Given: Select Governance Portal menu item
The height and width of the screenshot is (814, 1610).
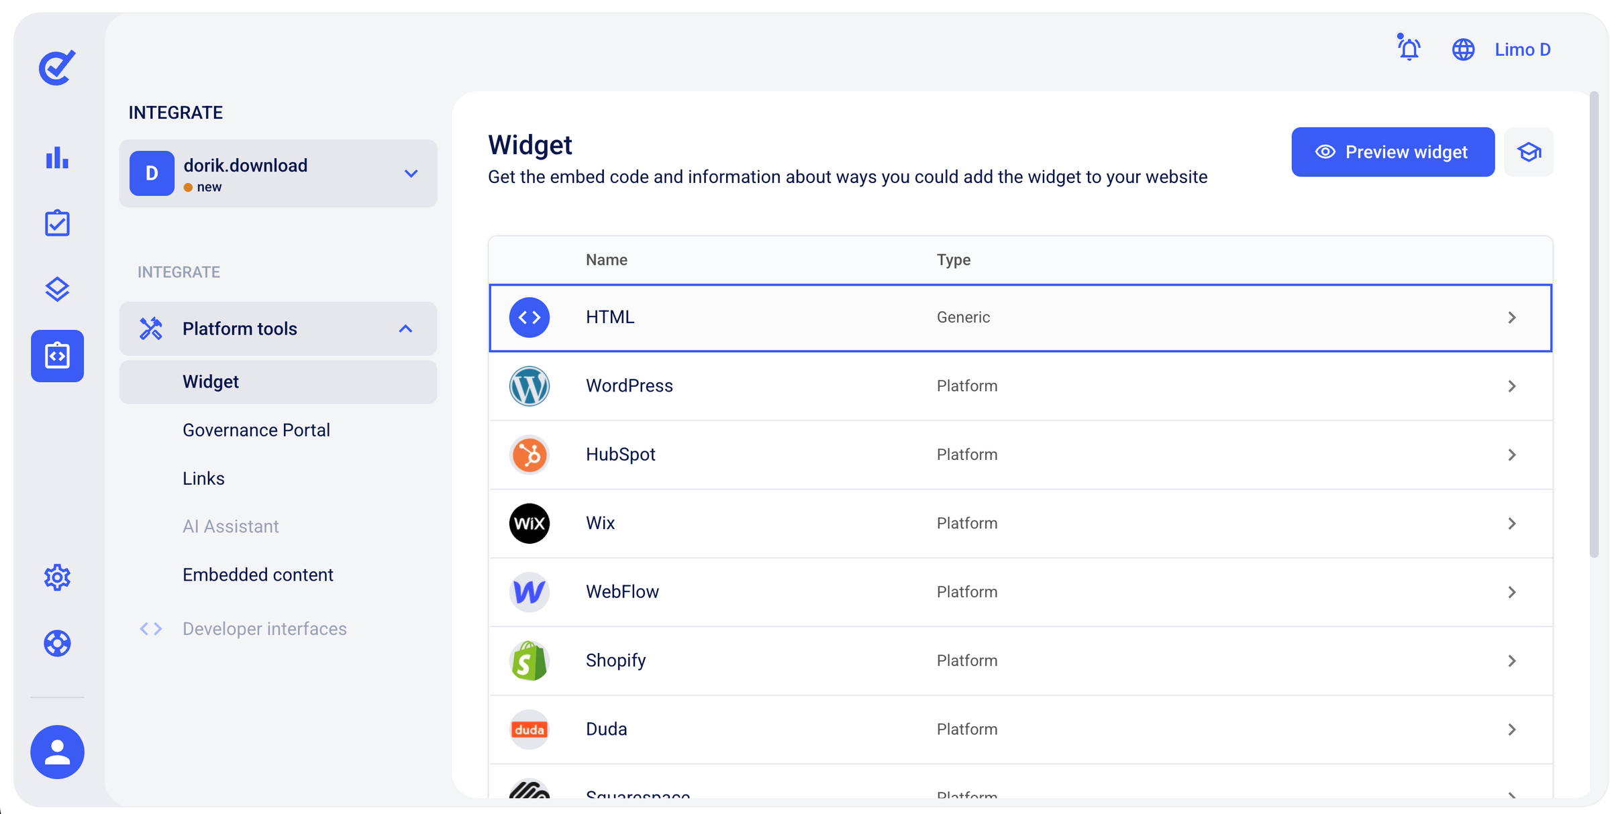Looking at the screenshot, I should point(256,430).
